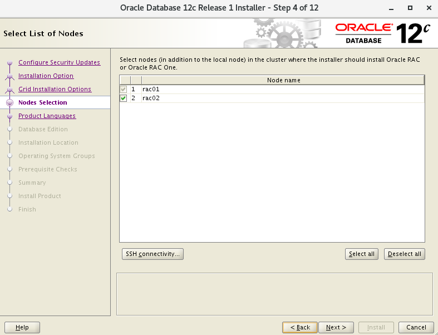438x335 pixels.
Task: Toggle the rac02 node checkbox
Action: point(123,98)
